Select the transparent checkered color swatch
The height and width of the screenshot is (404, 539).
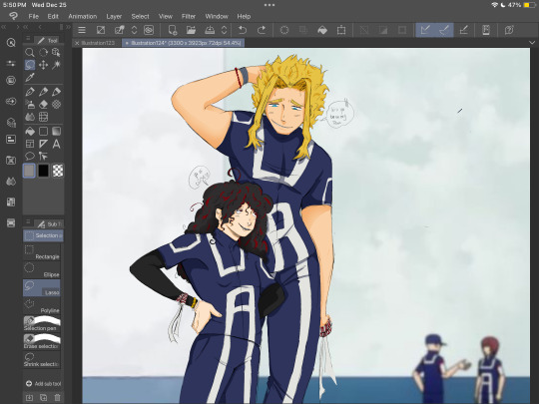click(58, 171)
